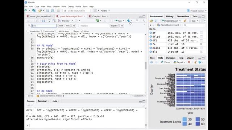Screen dimensions: 232x130
Task: Click the Go to file/function field
Action: (x=76, y=10)
